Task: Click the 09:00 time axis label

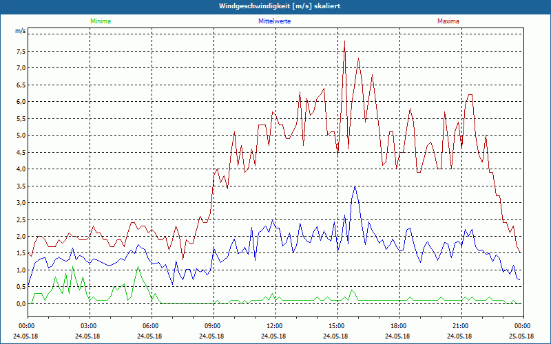Action: 214,326
